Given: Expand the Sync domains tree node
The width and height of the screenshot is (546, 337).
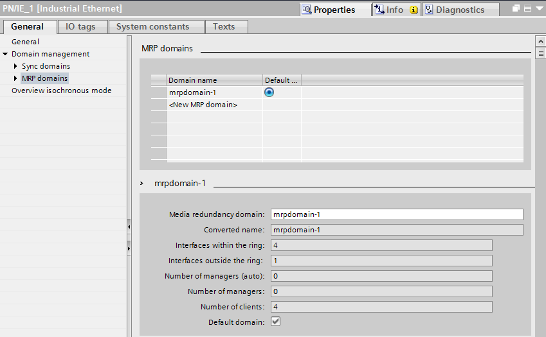Looking at the screenshot, I should [x=15, y=66].
